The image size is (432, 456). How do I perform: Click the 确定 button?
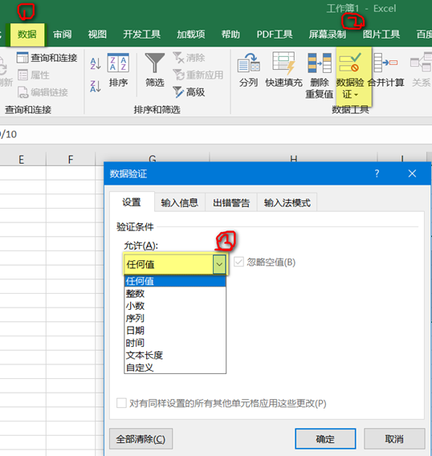pyautogui.click(x=325, y=438)
